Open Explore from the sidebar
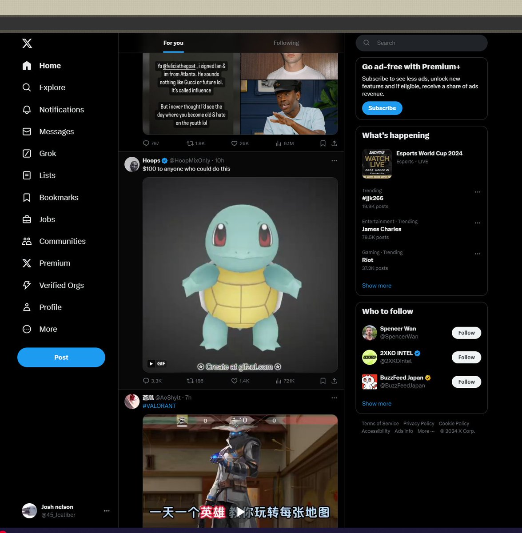 tap(44, 88)
